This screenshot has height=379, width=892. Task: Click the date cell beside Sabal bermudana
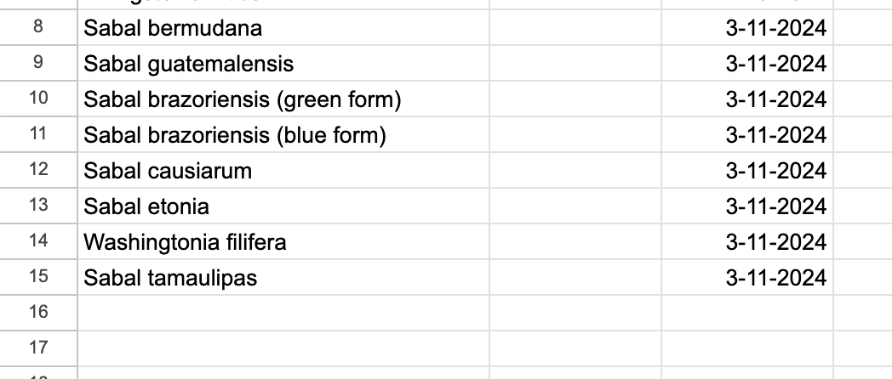pos(747,27)
